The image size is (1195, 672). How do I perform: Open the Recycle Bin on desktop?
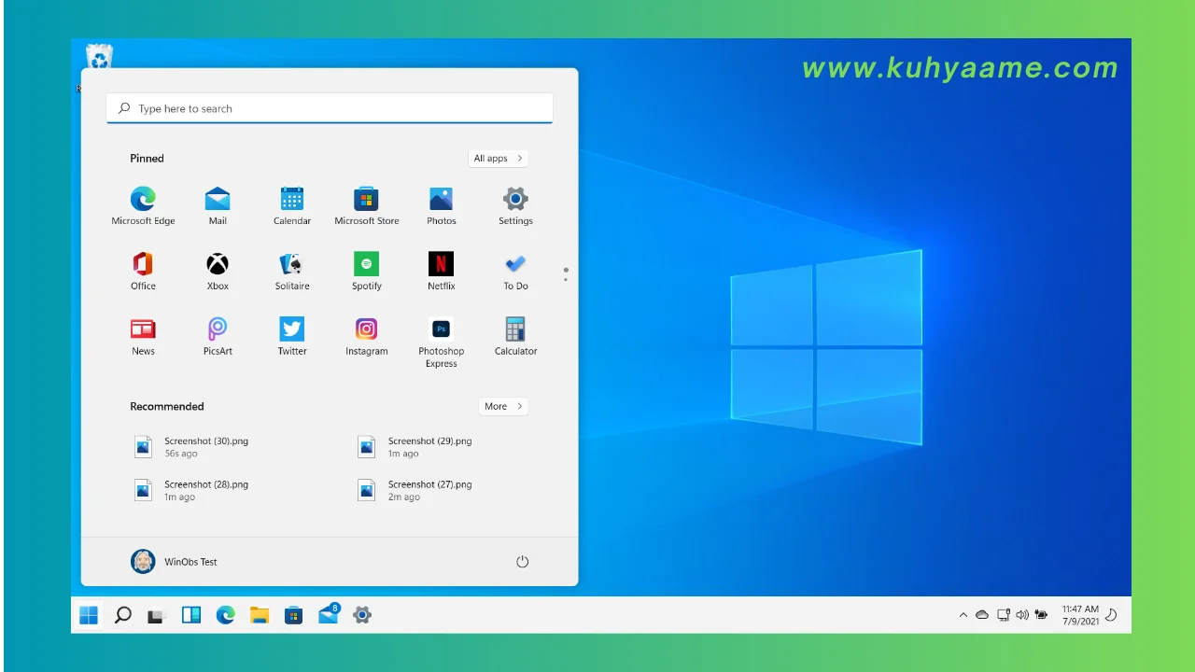(x=99, y=58)
